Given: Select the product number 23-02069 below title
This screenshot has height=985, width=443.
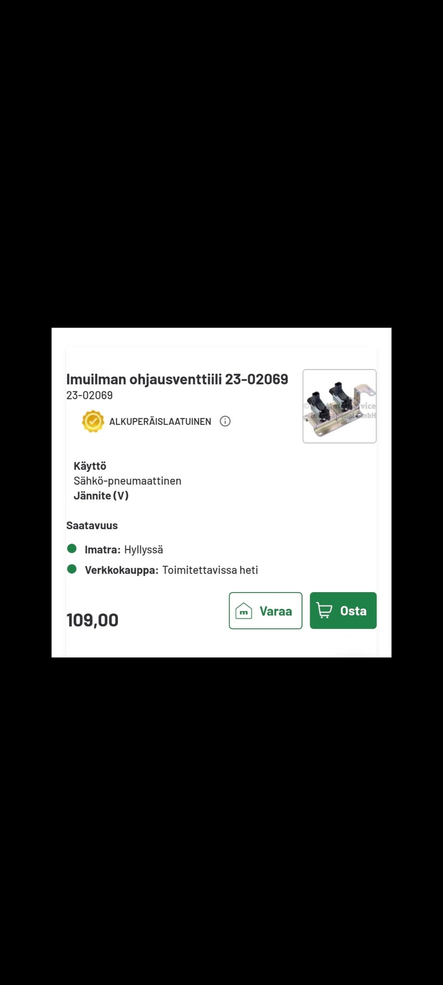Looking at the screenshot, I should 90,395.
